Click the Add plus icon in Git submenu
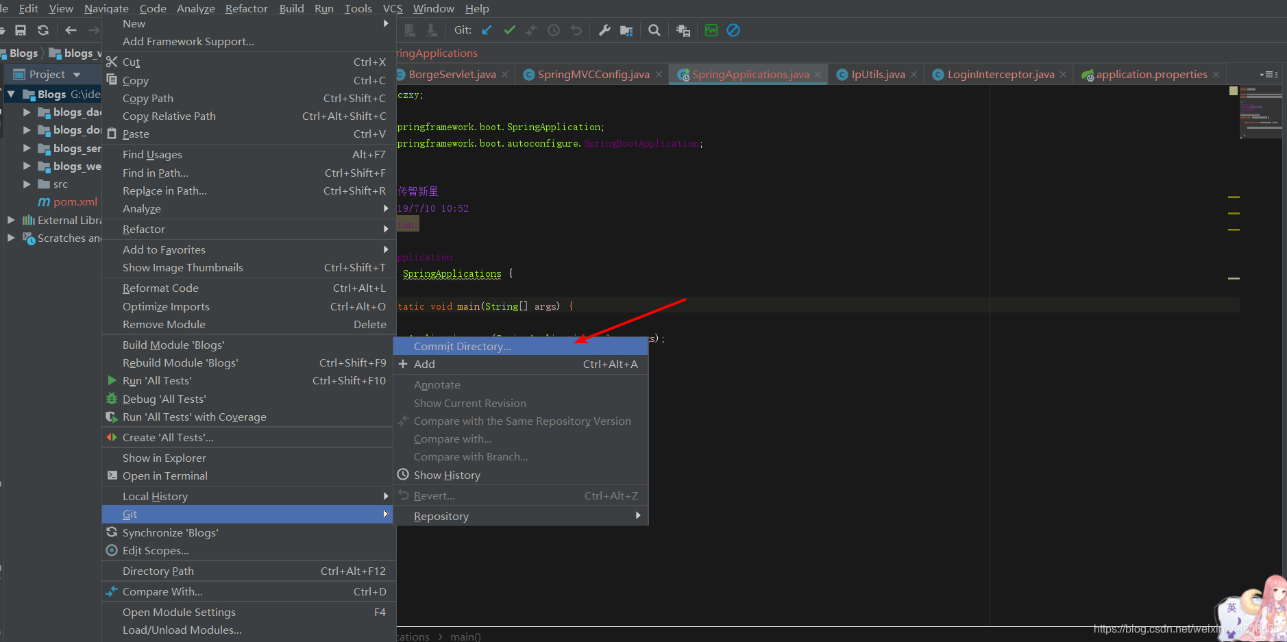This screenshot has width=1287, height=642. point(403,364)
